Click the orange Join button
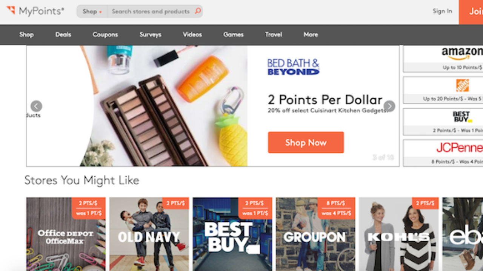 471,12
